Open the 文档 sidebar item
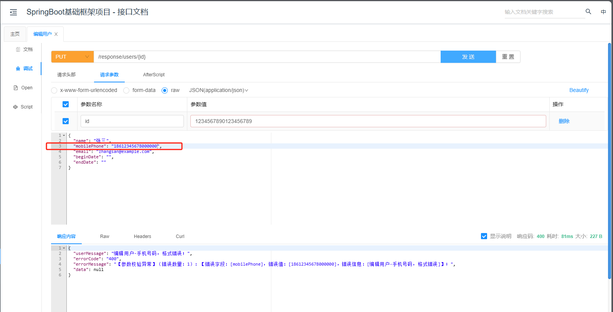613x312 pixels. point(24,49)
